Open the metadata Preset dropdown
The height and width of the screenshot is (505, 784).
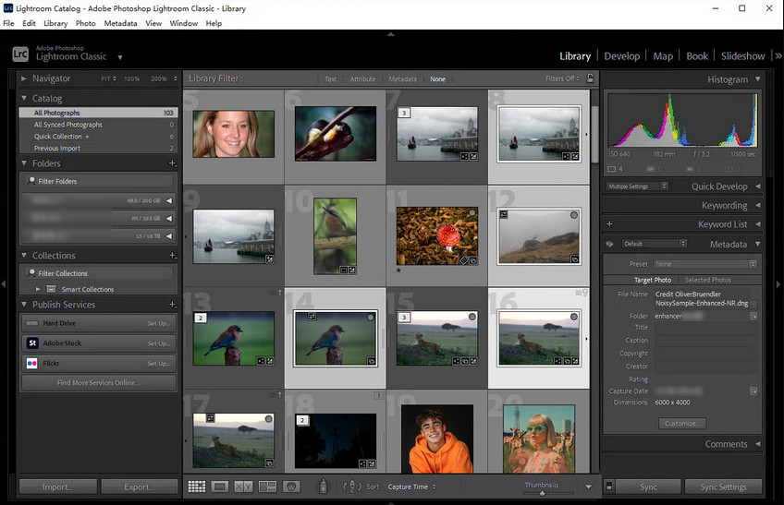(x=705, y=264)
